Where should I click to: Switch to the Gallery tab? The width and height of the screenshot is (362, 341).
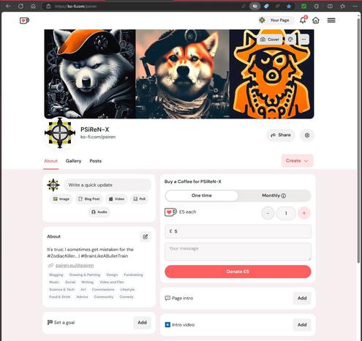pyautogui.click(x=73, y=161)
